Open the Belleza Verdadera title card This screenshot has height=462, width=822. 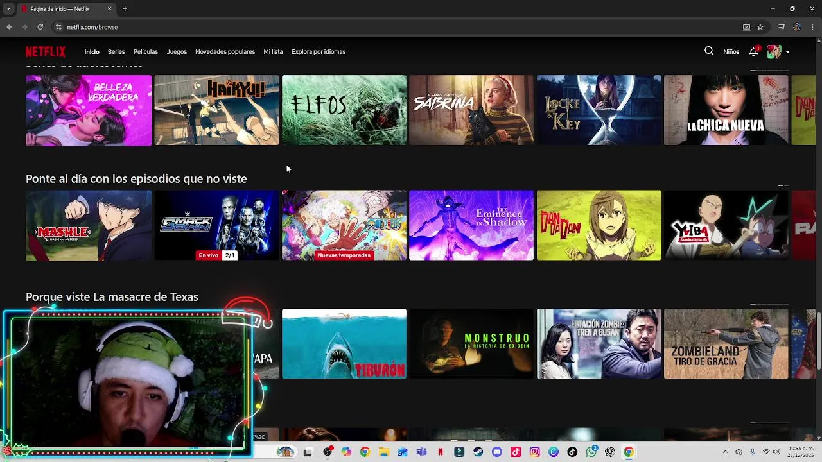click(89, 110)
